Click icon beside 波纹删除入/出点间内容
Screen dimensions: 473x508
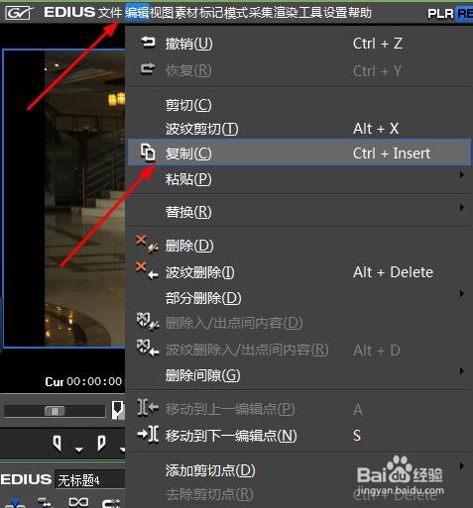tap(148, 348)
